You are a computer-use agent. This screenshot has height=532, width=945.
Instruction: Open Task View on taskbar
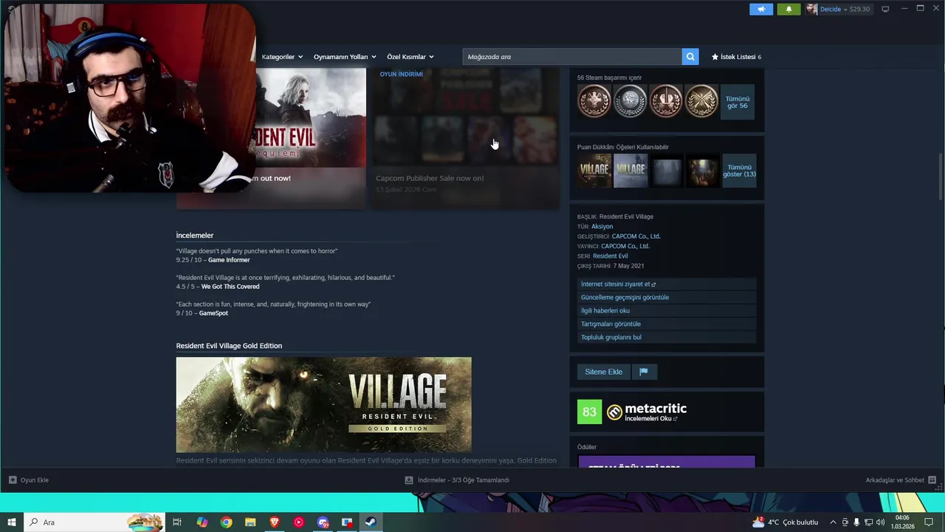(x=177, y=522)
